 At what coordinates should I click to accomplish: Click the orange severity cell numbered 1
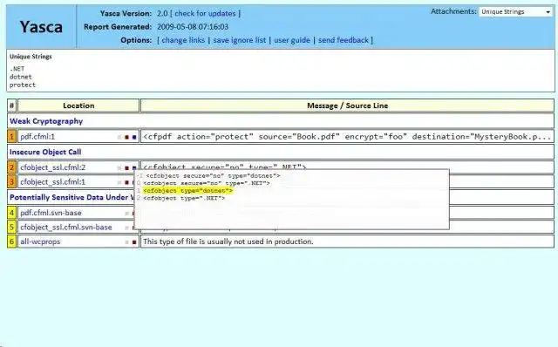11,137
